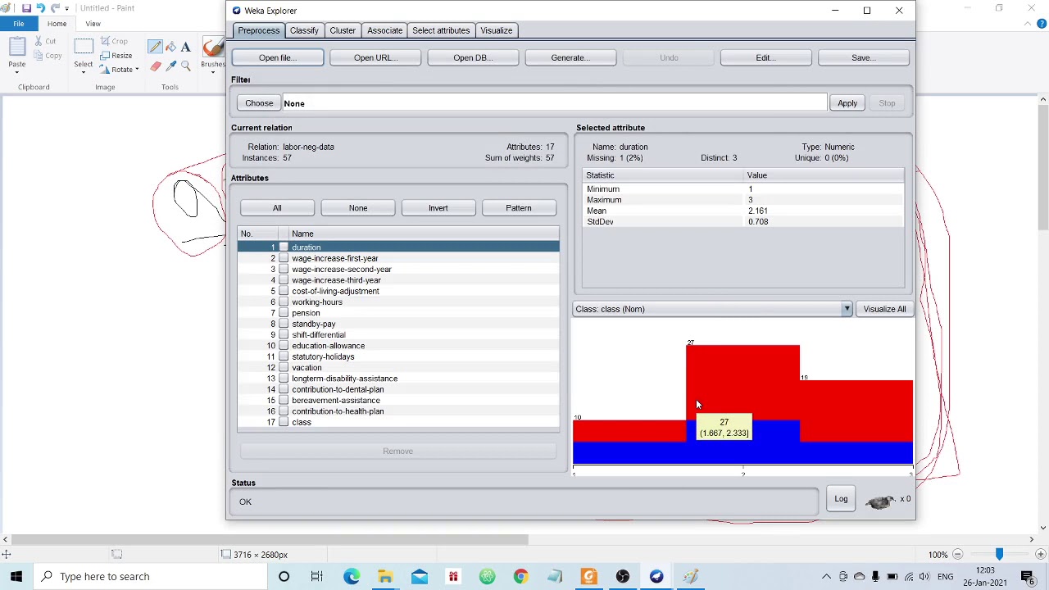Click the Weka icon on the taskbar
This screenshot has width=1049, height=590.
tap(656, 576)
